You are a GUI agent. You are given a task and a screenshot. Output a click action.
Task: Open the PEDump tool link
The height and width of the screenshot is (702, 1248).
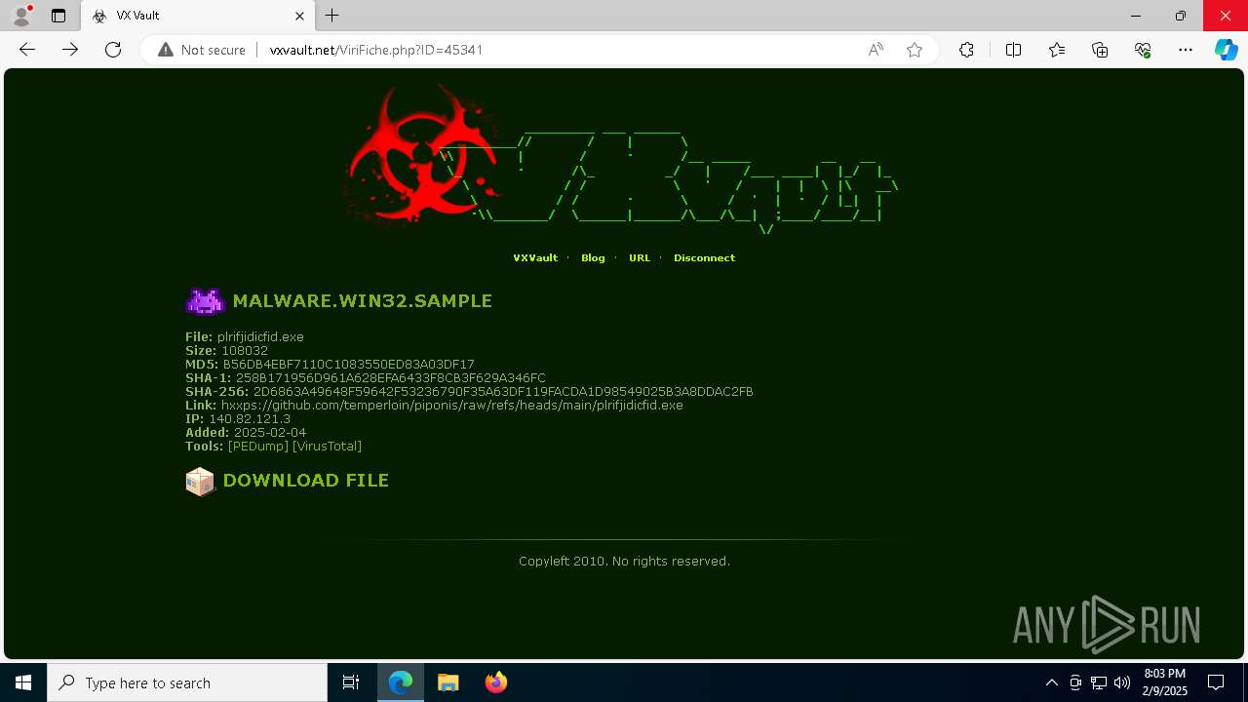[x=258, y=447]
